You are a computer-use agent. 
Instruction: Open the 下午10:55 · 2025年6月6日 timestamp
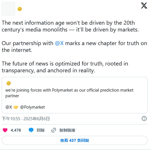click(26, 119)
